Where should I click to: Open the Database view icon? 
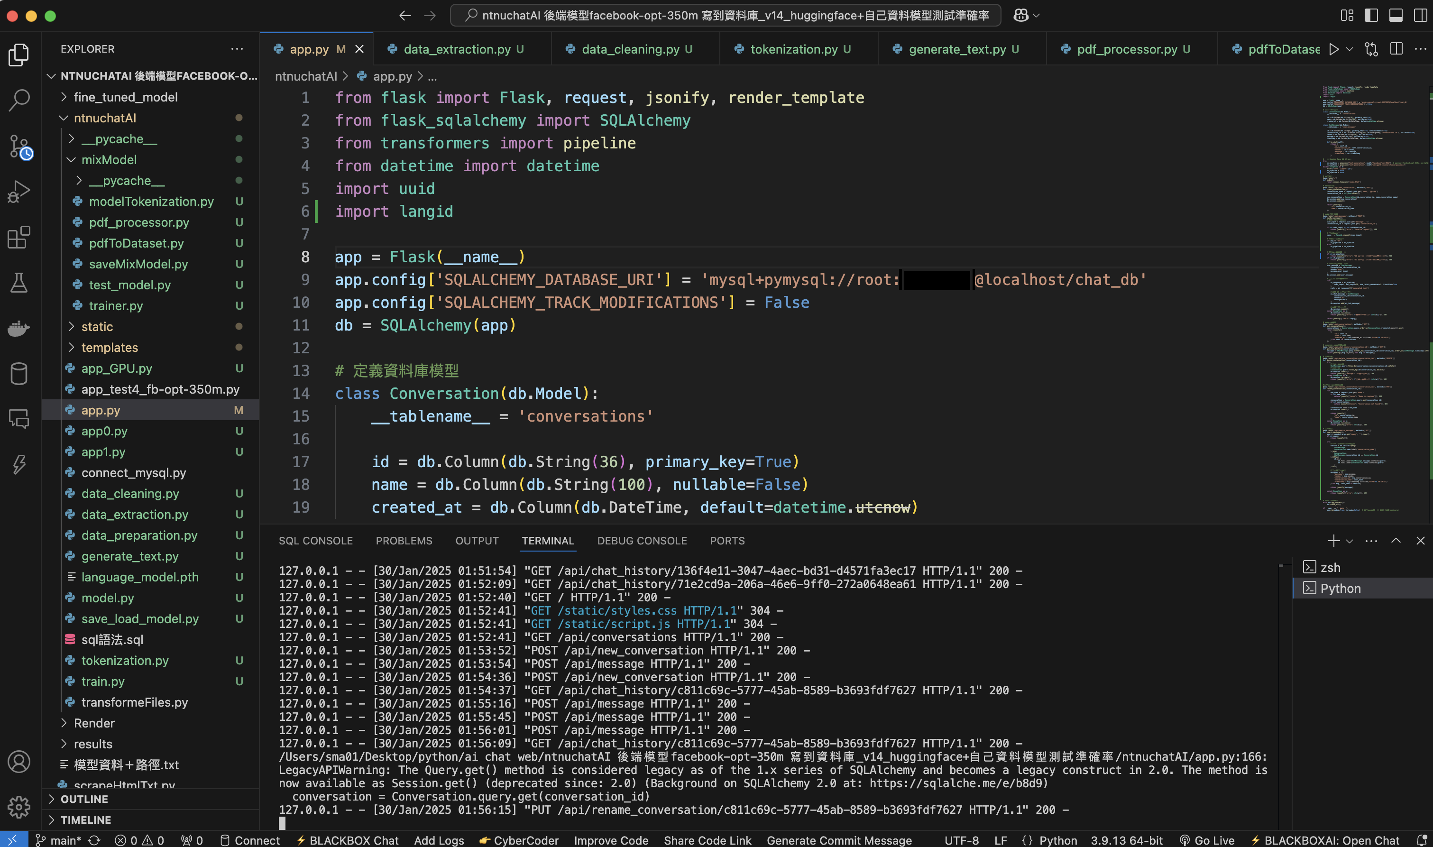tap(19, 374)
